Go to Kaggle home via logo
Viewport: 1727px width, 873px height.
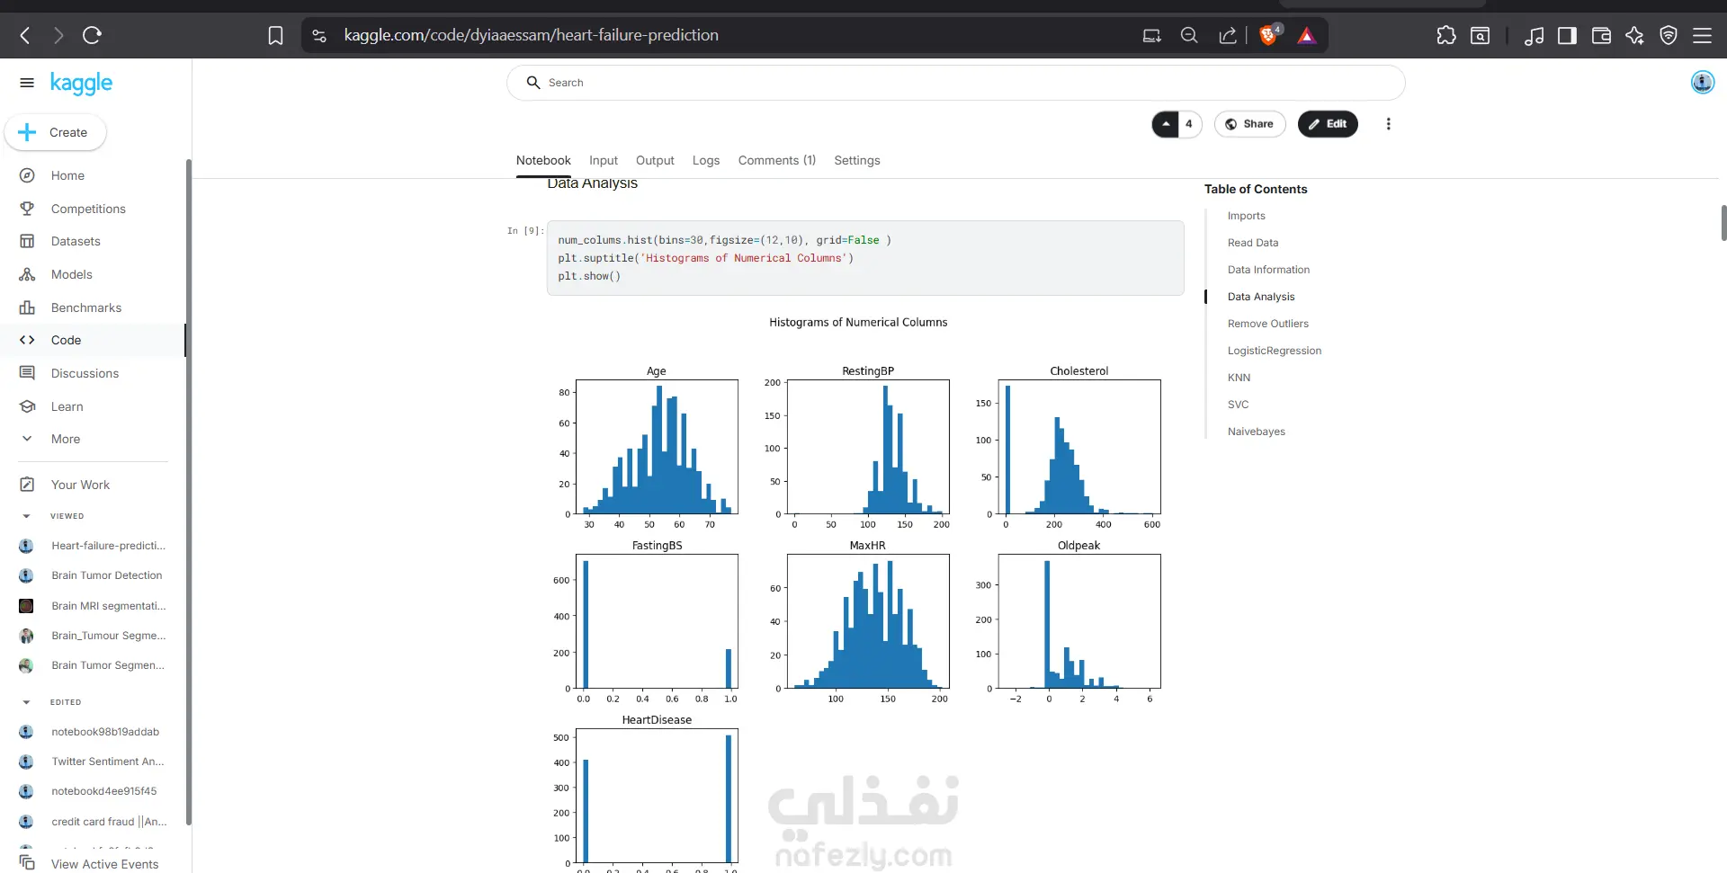pos(81,83)
